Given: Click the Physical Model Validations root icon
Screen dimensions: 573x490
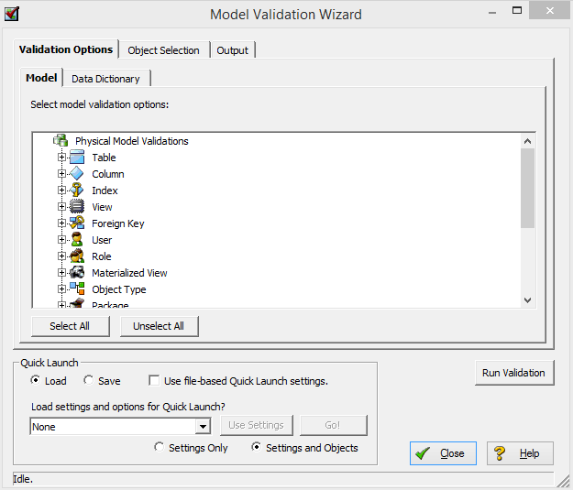Looking at the screenshot, I should 61,140.
